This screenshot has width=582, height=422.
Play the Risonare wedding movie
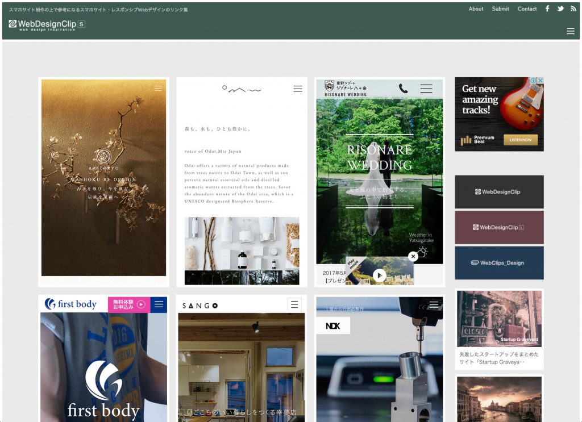coord(379,275)
